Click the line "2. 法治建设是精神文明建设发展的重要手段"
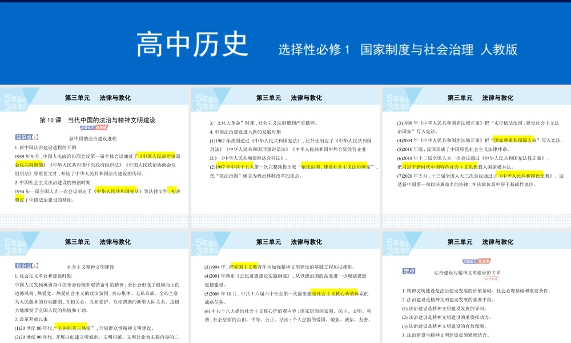 (448, 300)
